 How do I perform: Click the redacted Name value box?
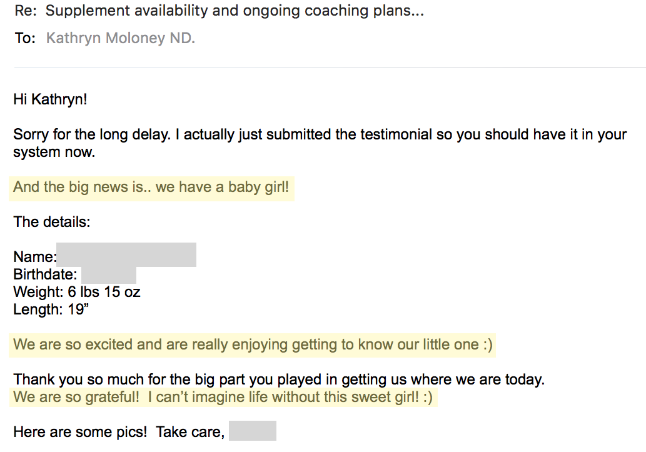point(126,254)
